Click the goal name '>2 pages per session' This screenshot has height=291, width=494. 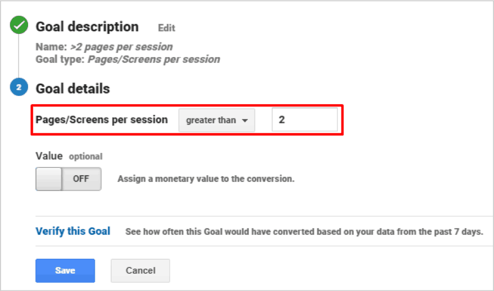pyautogui.click(x=121, y=47)
